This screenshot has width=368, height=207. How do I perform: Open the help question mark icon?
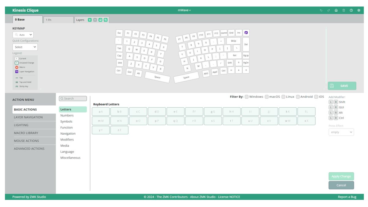[x=351, y=10]
